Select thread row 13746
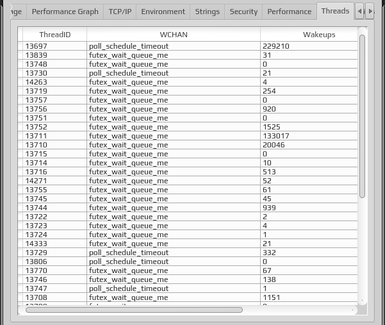Image resolution: width=385 pixels, height=325 pixels. click(x=188, y=279)
